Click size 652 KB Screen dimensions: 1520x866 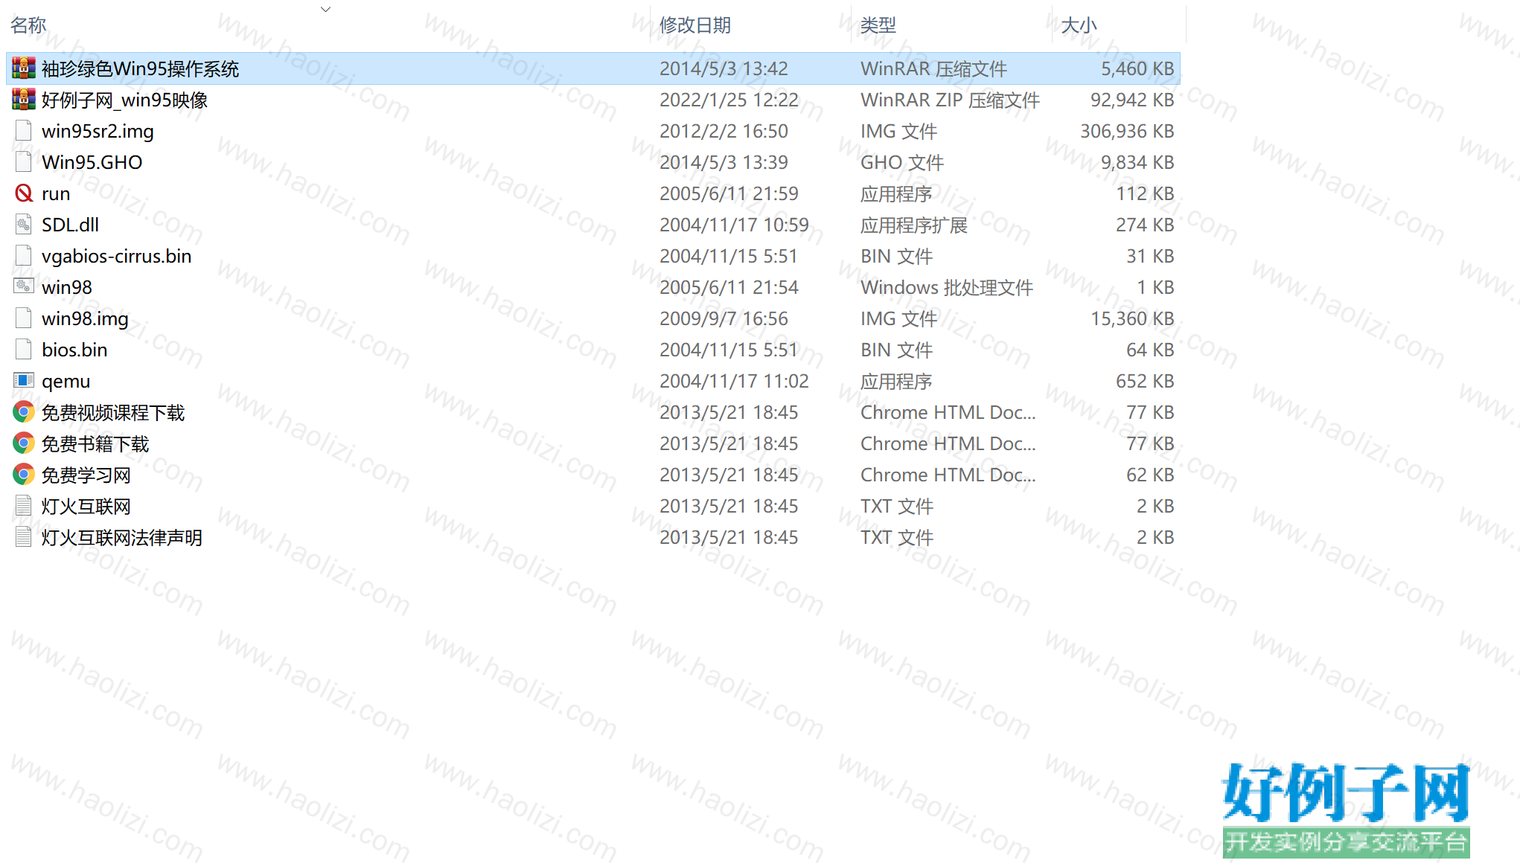[x=1145, y=382]
